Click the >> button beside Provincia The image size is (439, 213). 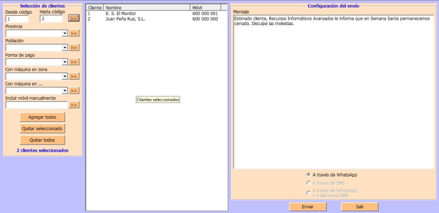tap(74, 33)
